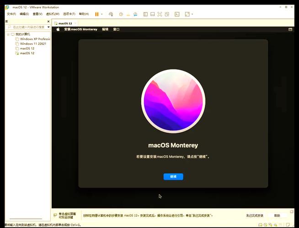Open the 选项卡(T) menu

click(x=69, y=14)
